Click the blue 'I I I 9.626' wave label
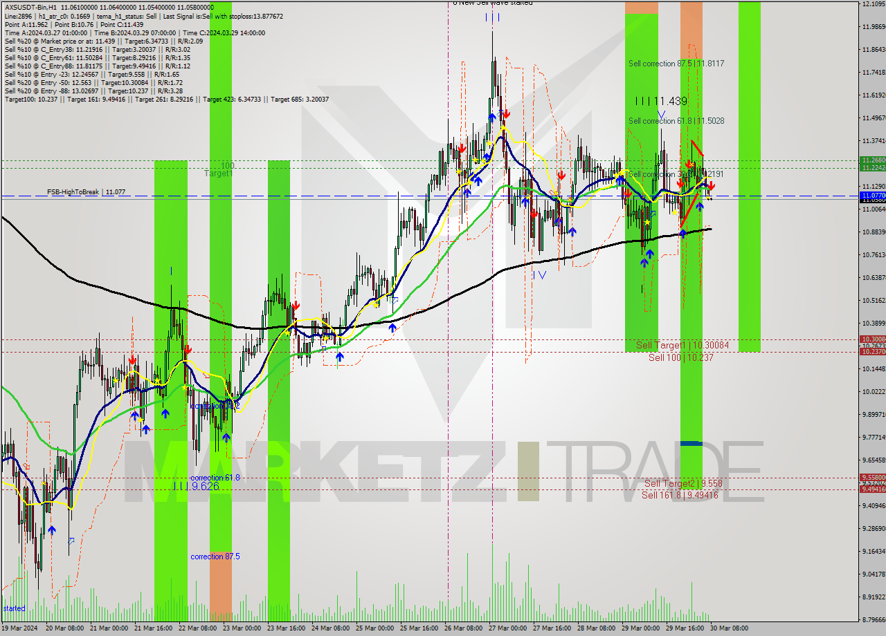This screenshot has width=886, height=636. [196, 487]
